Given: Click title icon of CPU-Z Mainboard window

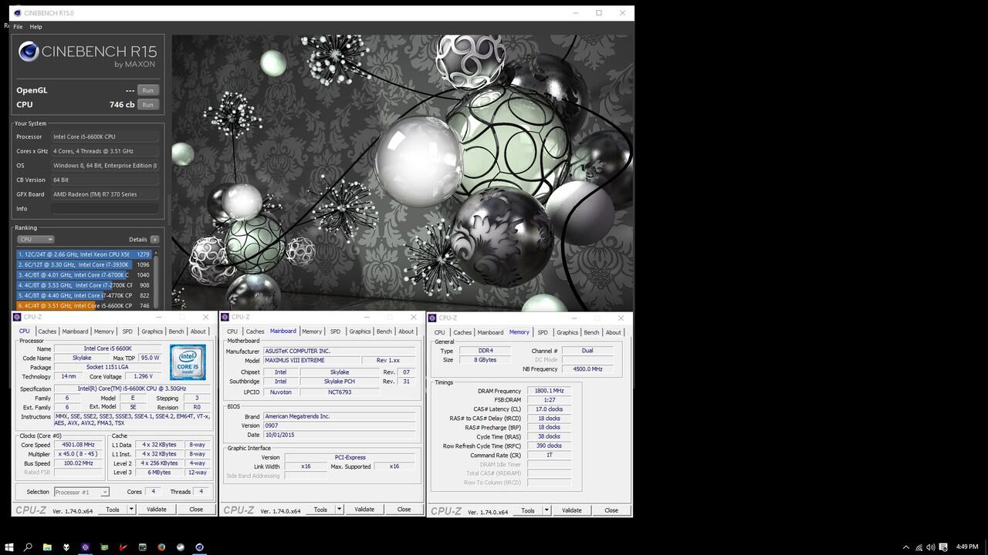Looking at the screenshot, I should coord(225,317).
